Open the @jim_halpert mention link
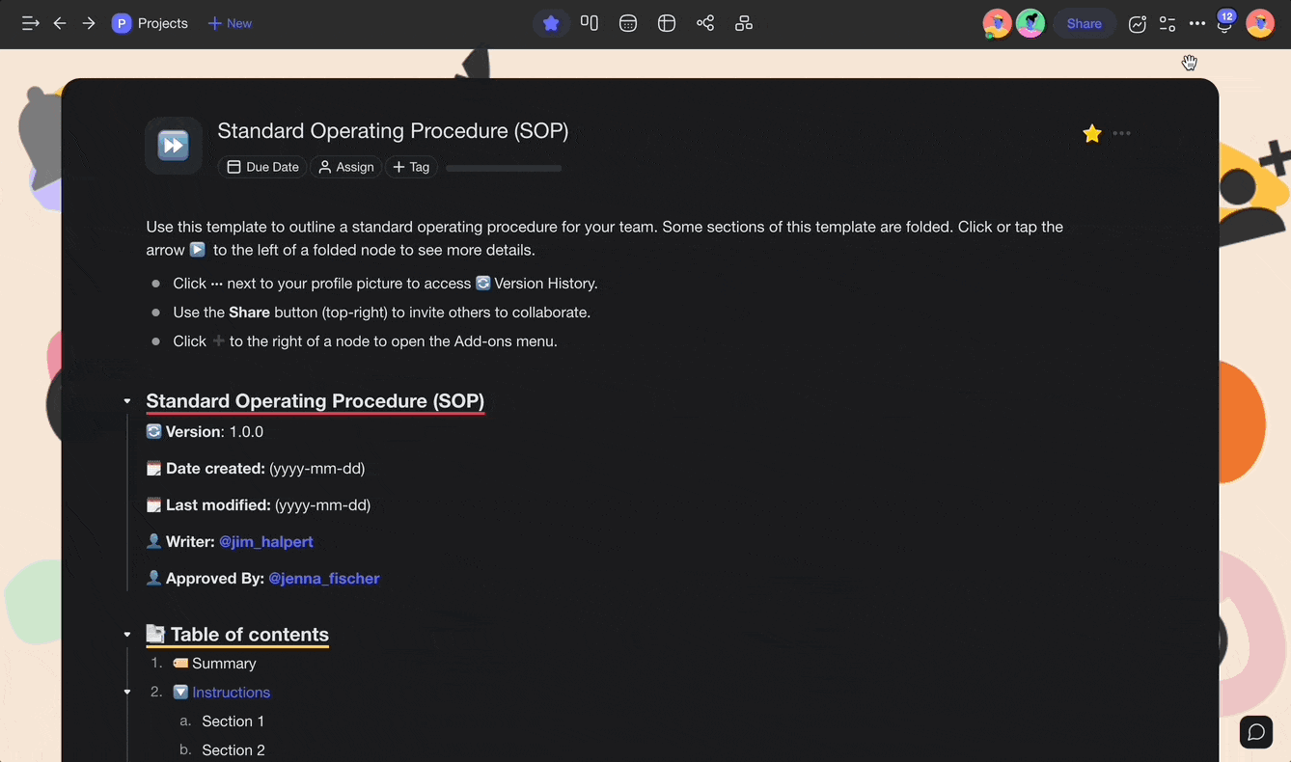This screenshot has height=762, width=1291. tap(266, 542)
